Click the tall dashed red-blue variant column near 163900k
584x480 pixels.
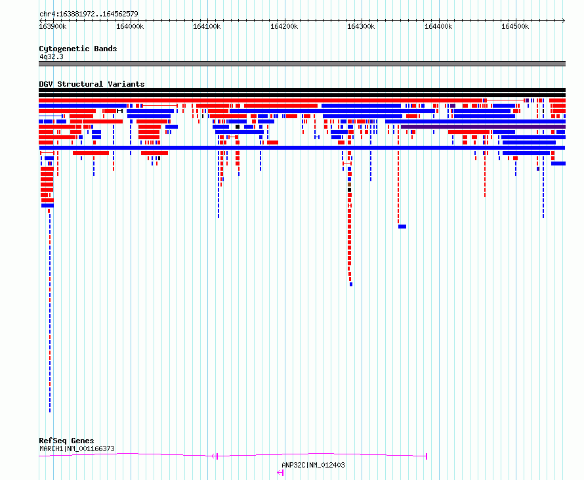(50, 313)
